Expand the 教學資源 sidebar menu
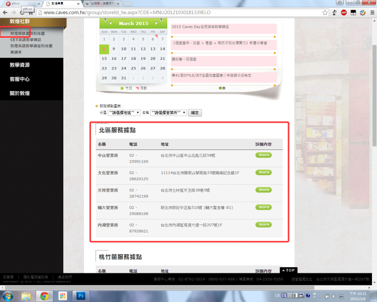This screenshot has width=377, height=302. [20, 65]
